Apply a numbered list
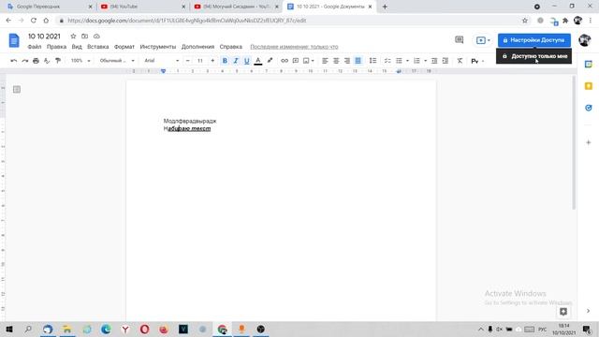This screenshot has width=599, height=337. [x=416, y=61]
